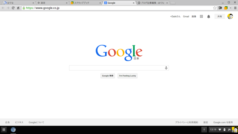Viewport: 238px width, 134px height.
Task: Open the Chrome OS app launcher
Action: pos(4,130)
